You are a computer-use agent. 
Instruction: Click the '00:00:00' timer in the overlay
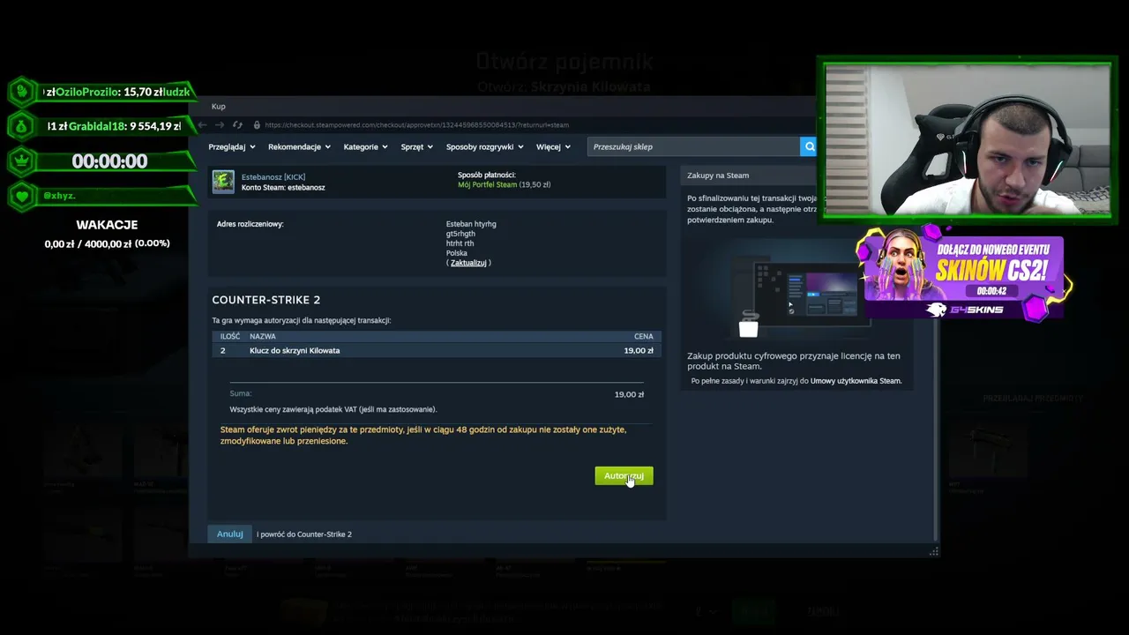pos(109,161)
